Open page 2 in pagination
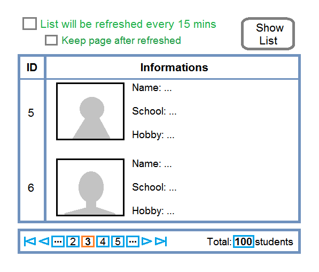This screenshot has height=272, width=319. (73, 241)
